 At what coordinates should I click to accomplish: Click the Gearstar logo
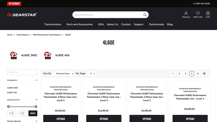coord(22,15)
